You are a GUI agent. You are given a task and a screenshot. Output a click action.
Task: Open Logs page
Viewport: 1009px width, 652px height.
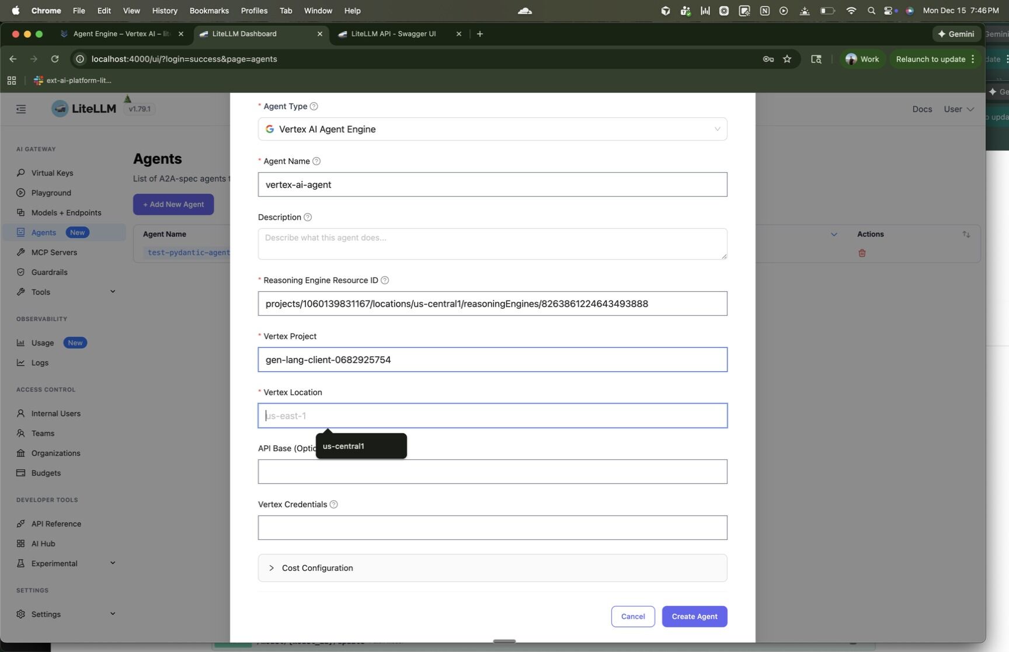pyautogui.click(x=40, y=362)
